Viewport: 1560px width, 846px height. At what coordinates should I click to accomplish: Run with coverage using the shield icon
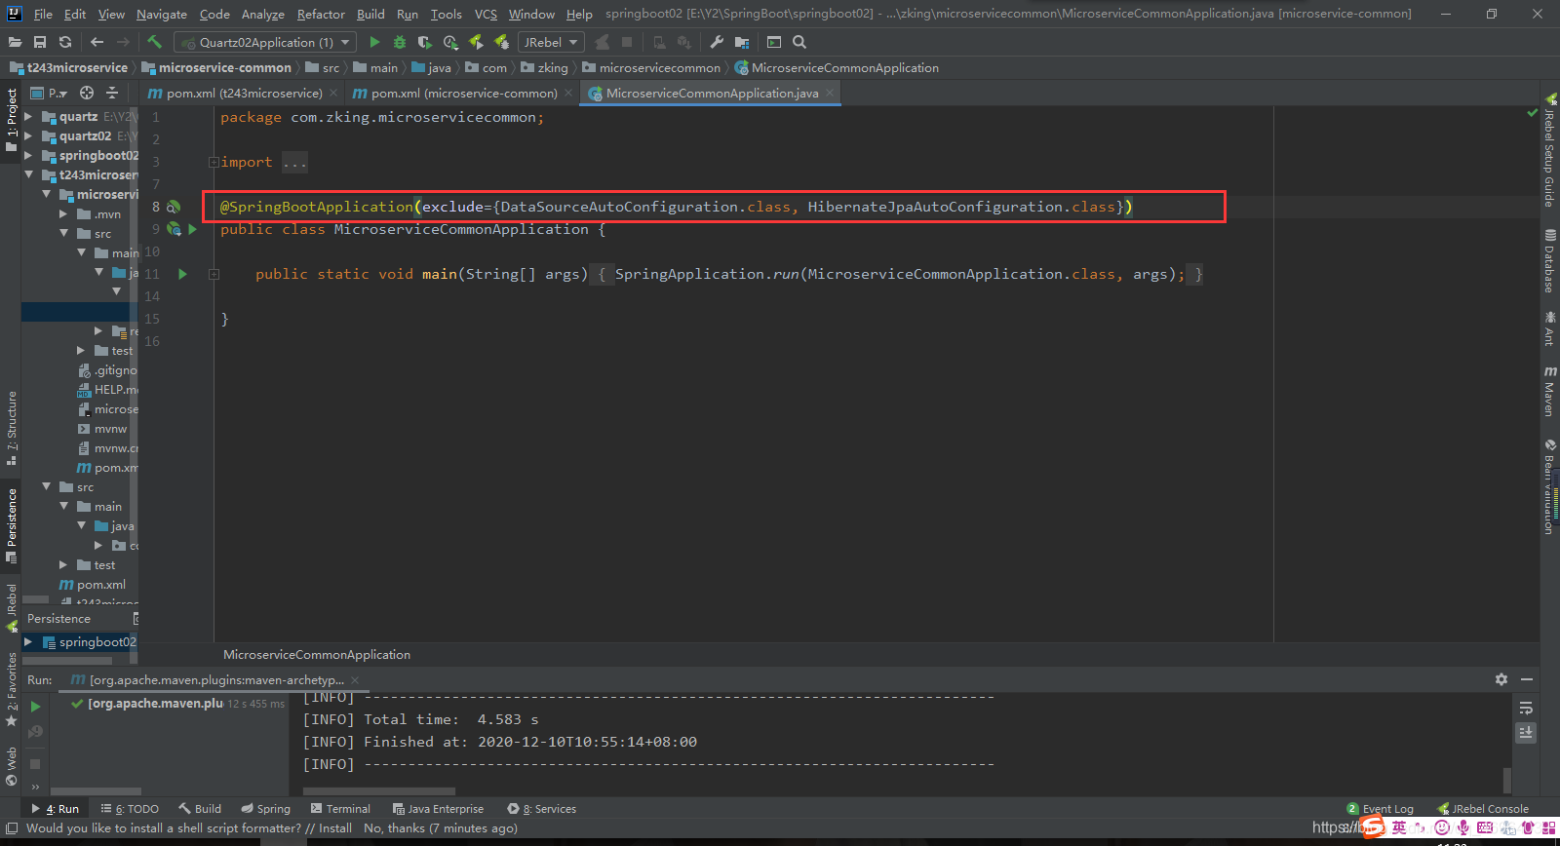[x=424, y=42]
